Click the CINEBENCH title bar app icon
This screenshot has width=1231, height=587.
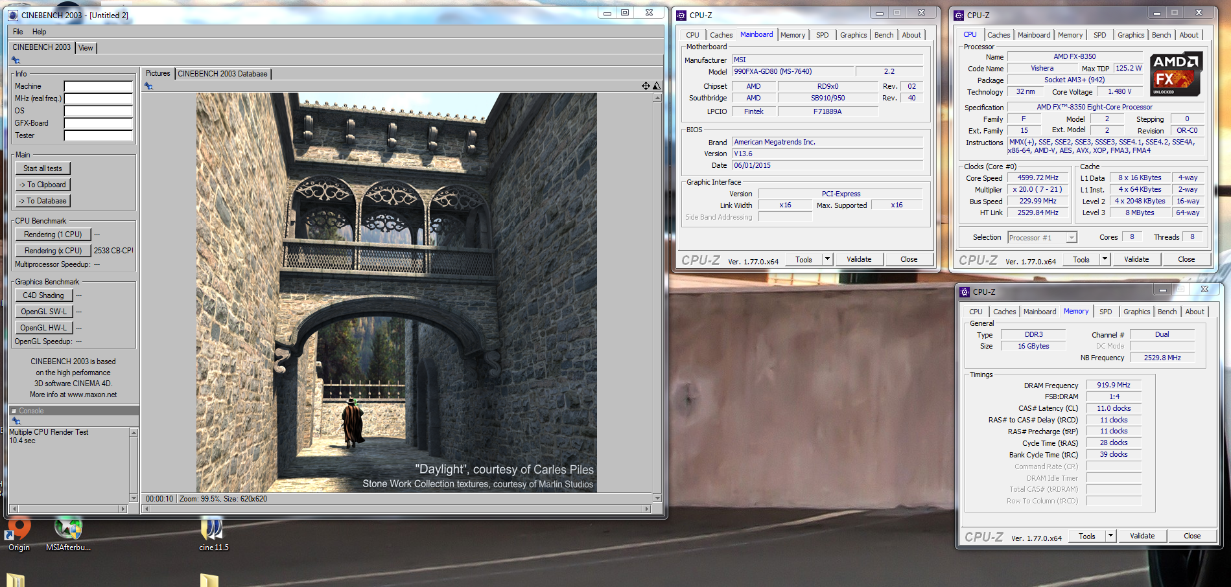[13, 15]
